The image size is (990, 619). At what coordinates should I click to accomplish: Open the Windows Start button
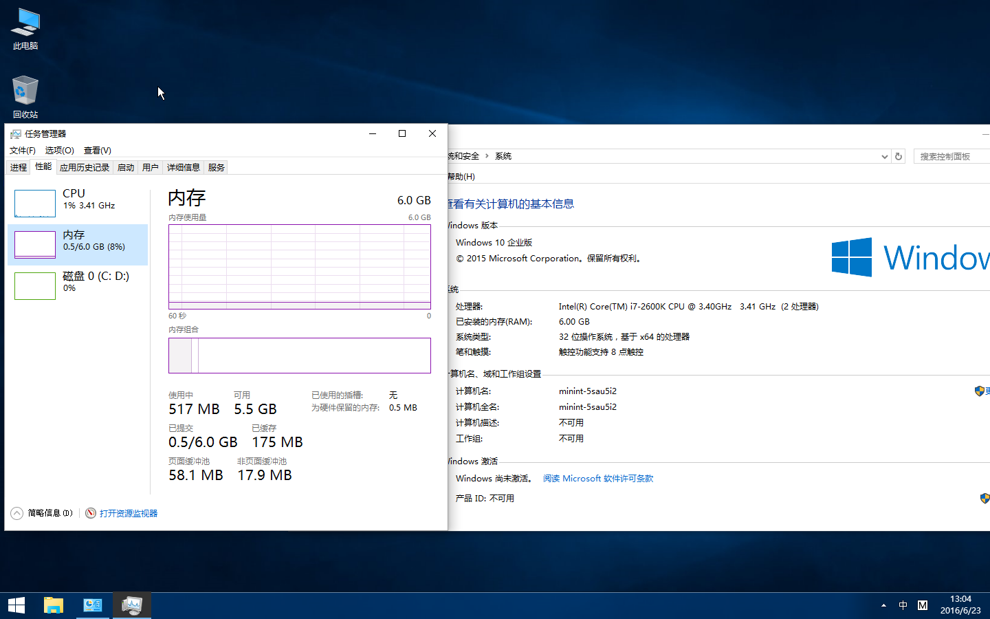(x=16, y=605)
